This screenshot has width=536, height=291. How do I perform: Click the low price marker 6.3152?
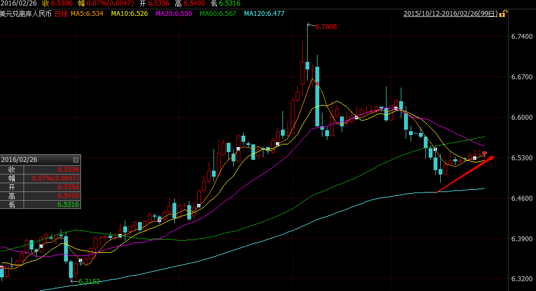89,282
